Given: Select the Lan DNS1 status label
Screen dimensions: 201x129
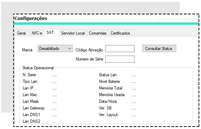Looking at the screenshot, I should 31,115.
